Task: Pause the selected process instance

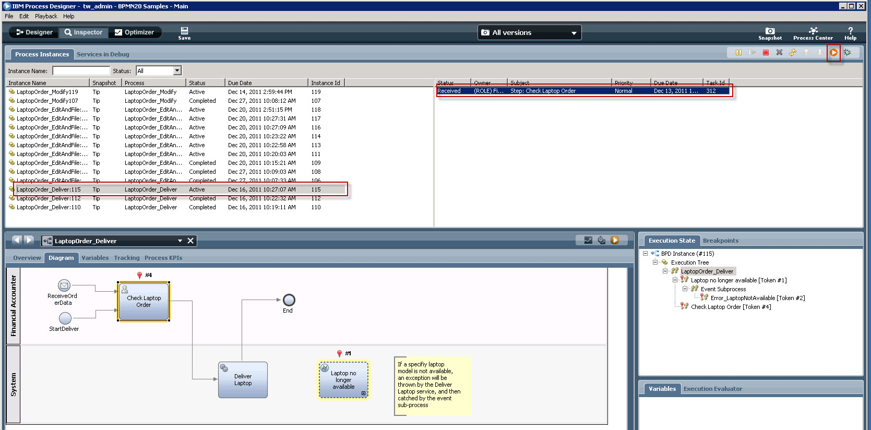Action: click(x=738, y=53)
